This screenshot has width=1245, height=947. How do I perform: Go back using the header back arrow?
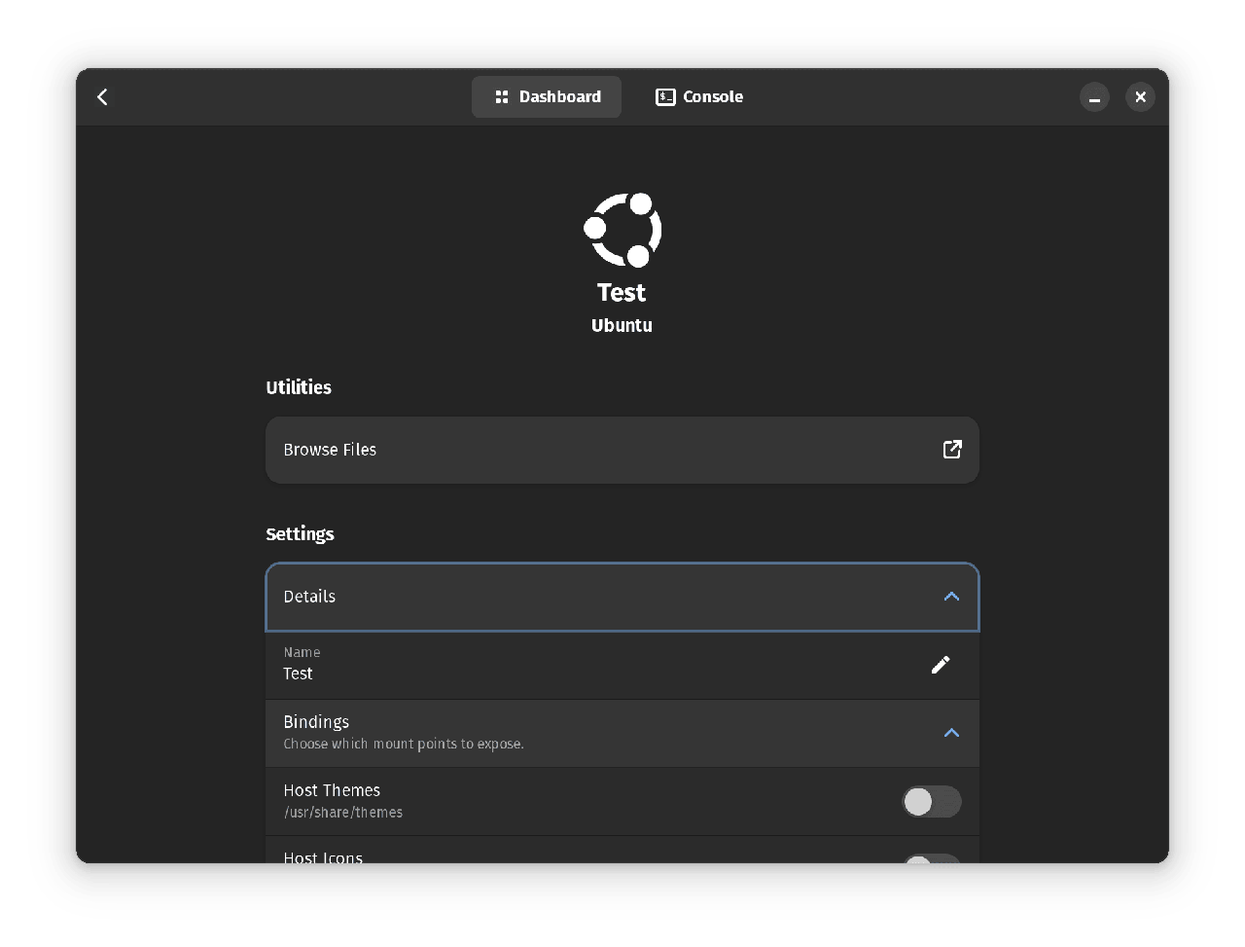(103, 96)
